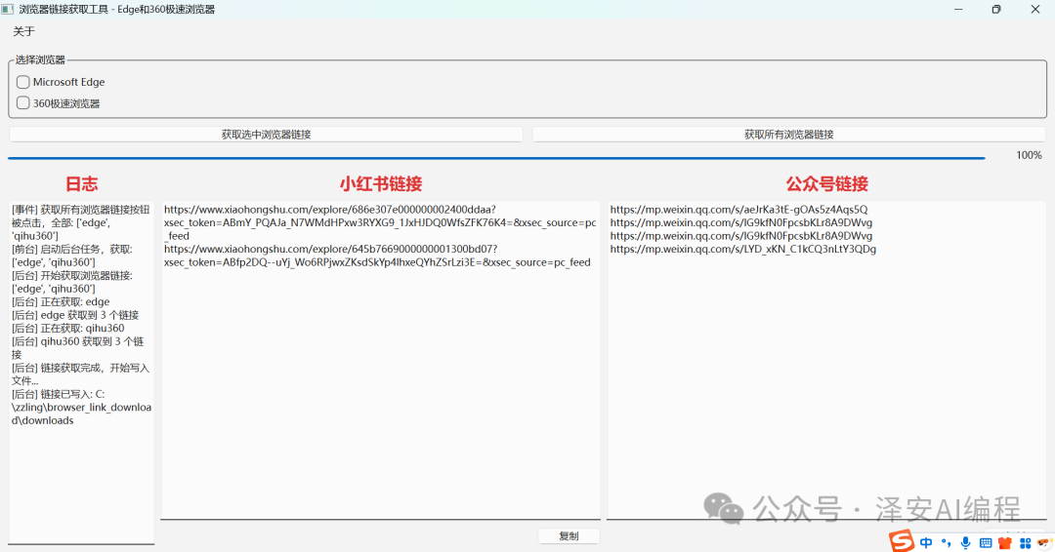
Task: Click the 100% progress label
Action: click(1029, 155)
